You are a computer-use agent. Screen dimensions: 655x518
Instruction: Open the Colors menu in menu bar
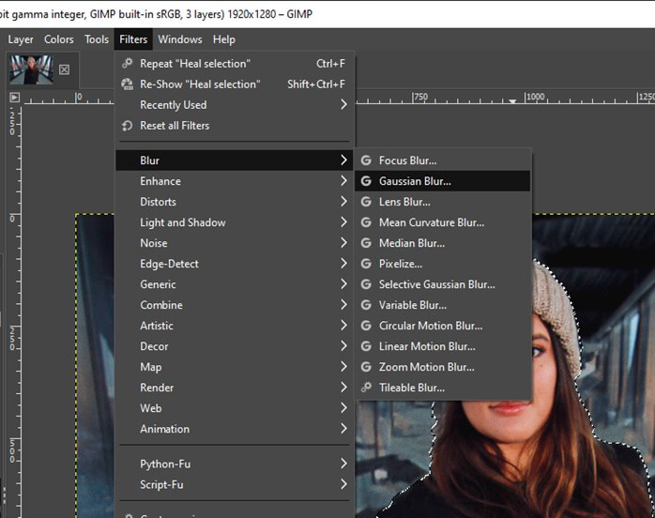pos(58,39)
